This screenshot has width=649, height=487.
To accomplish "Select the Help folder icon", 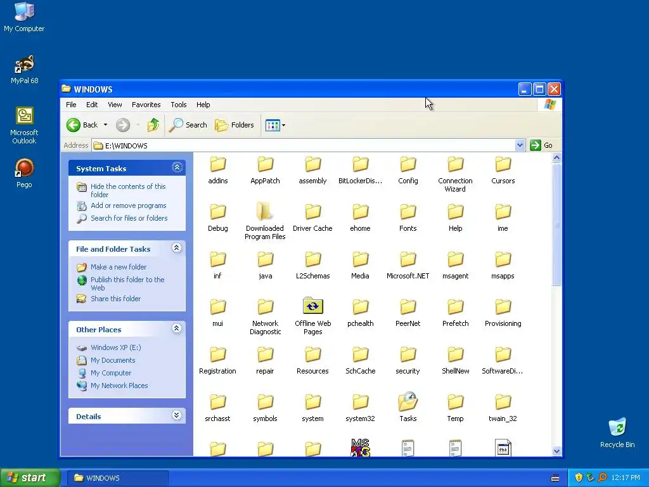I will pyautogui.click(x=455, y=212).
